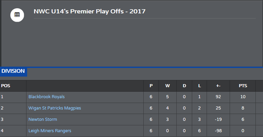The width and height of the screenshot is (263, 137).
Task: Click Newton Storm's -19 difference cell
Action: (218, 119)
